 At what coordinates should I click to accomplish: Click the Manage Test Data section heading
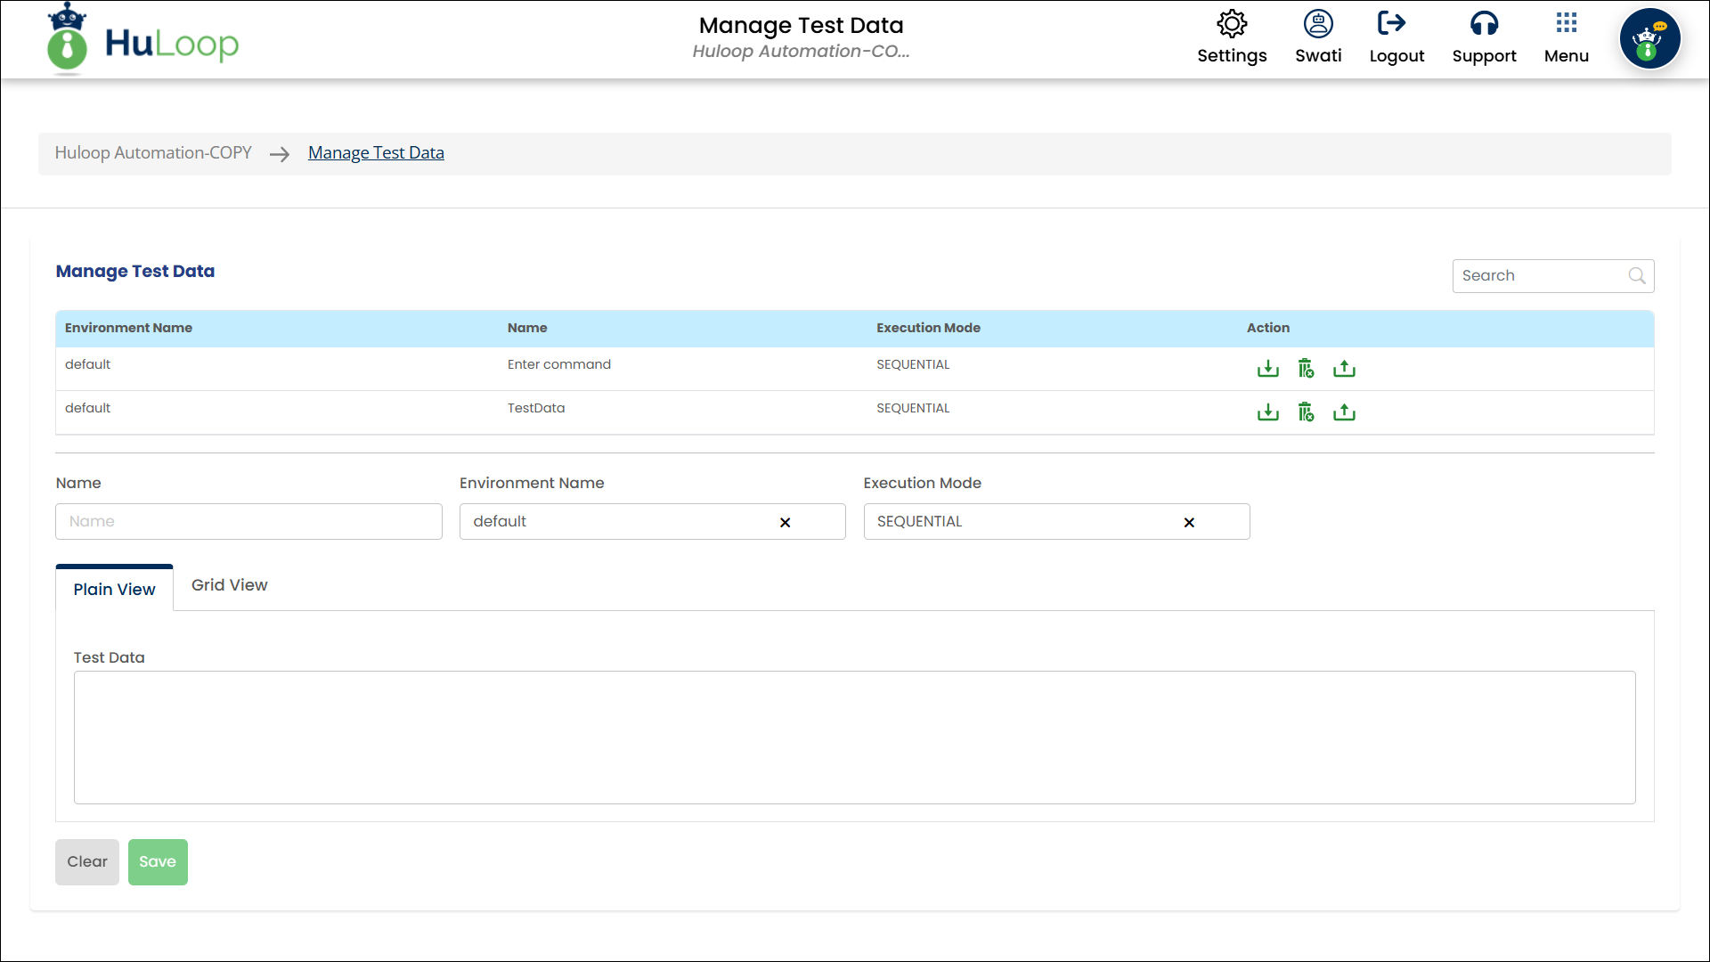point(135,271)
